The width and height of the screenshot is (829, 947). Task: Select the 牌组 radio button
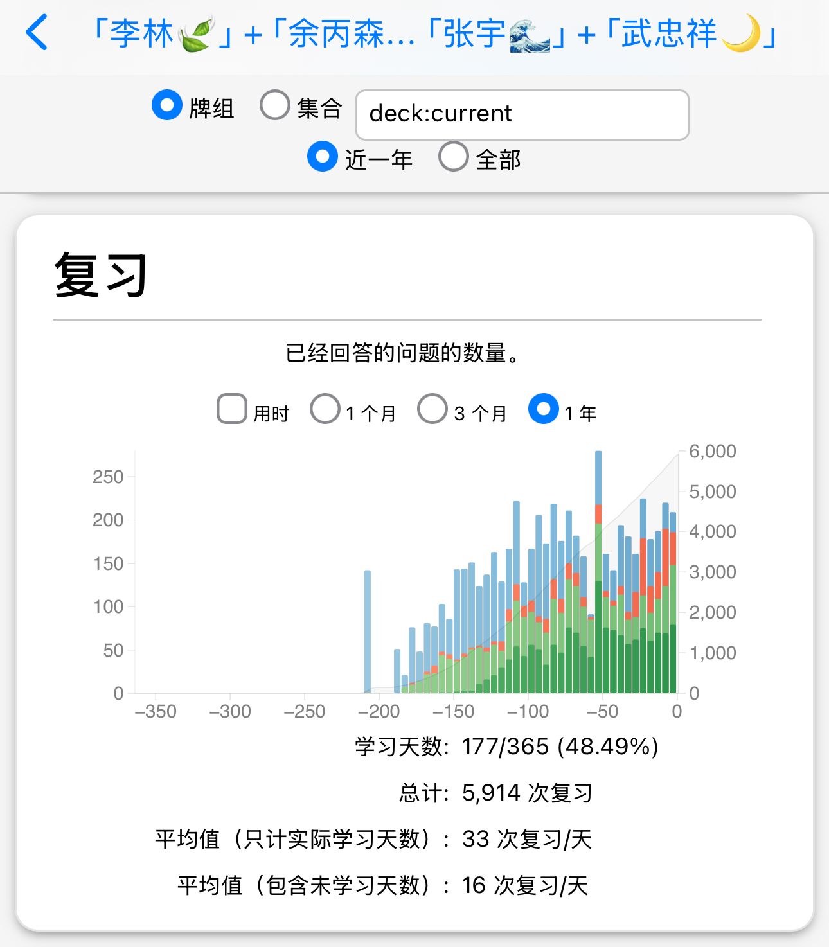tap(167, 105)
